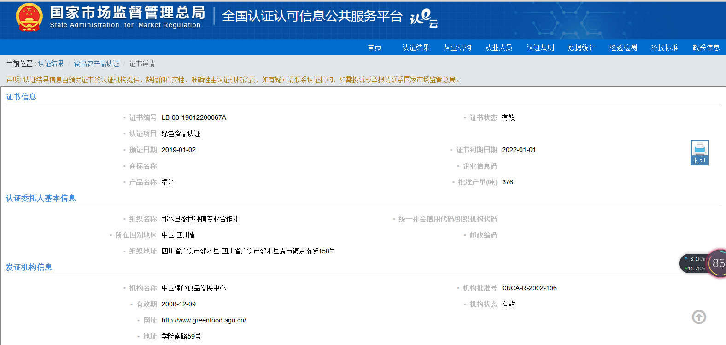
Task: Open the 认证结果 navigation menu item
Action: (416, 47)
